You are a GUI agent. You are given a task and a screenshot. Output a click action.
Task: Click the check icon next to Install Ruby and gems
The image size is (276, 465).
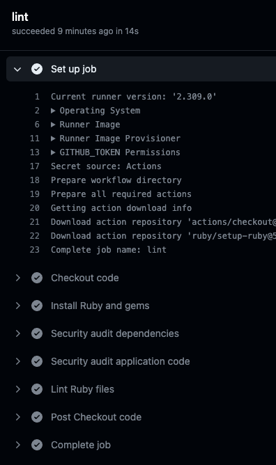click(37, 306)
